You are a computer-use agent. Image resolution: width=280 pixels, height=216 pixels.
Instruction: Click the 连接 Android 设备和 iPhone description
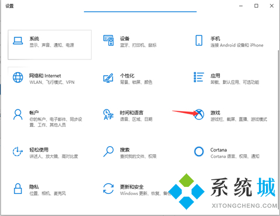(x=237, y=45)
